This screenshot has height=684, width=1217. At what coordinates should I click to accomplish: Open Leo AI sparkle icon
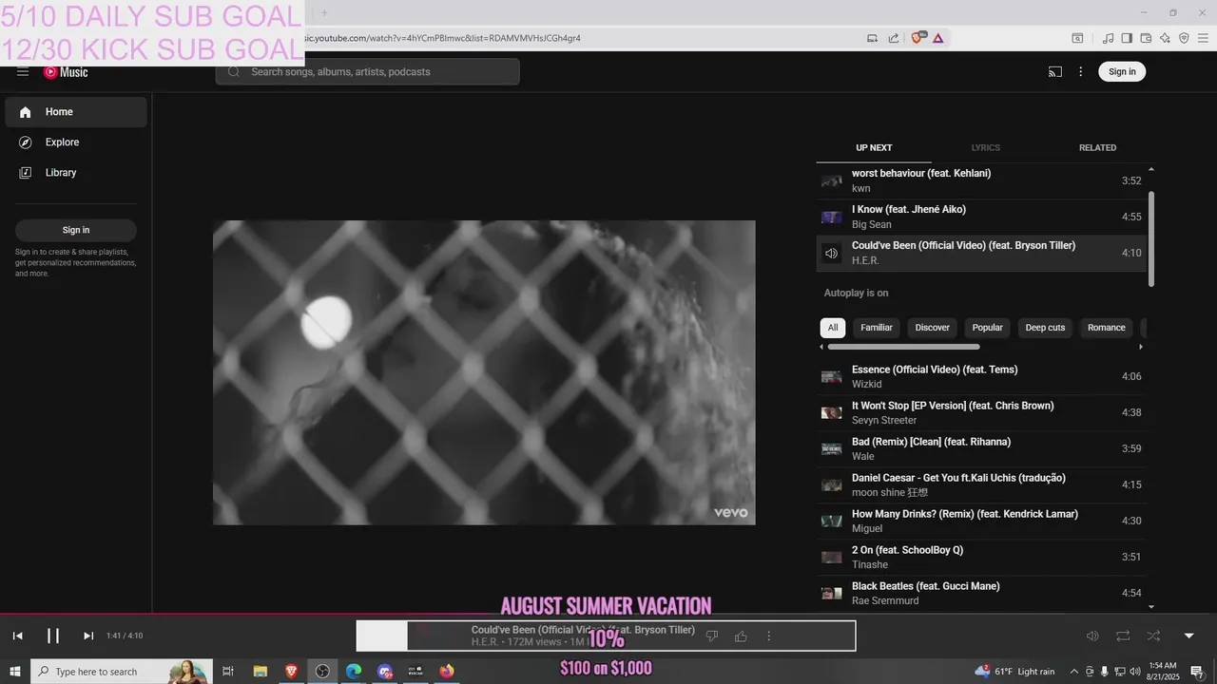(1165, 38)
